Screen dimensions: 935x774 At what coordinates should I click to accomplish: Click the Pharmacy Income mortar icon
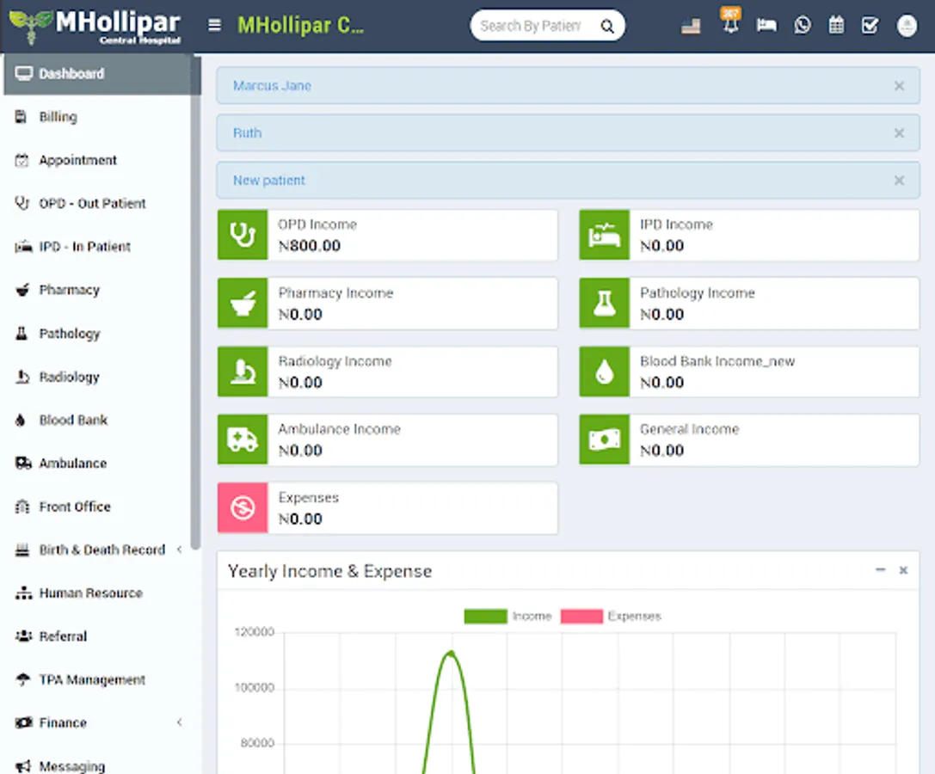(243, 303)
